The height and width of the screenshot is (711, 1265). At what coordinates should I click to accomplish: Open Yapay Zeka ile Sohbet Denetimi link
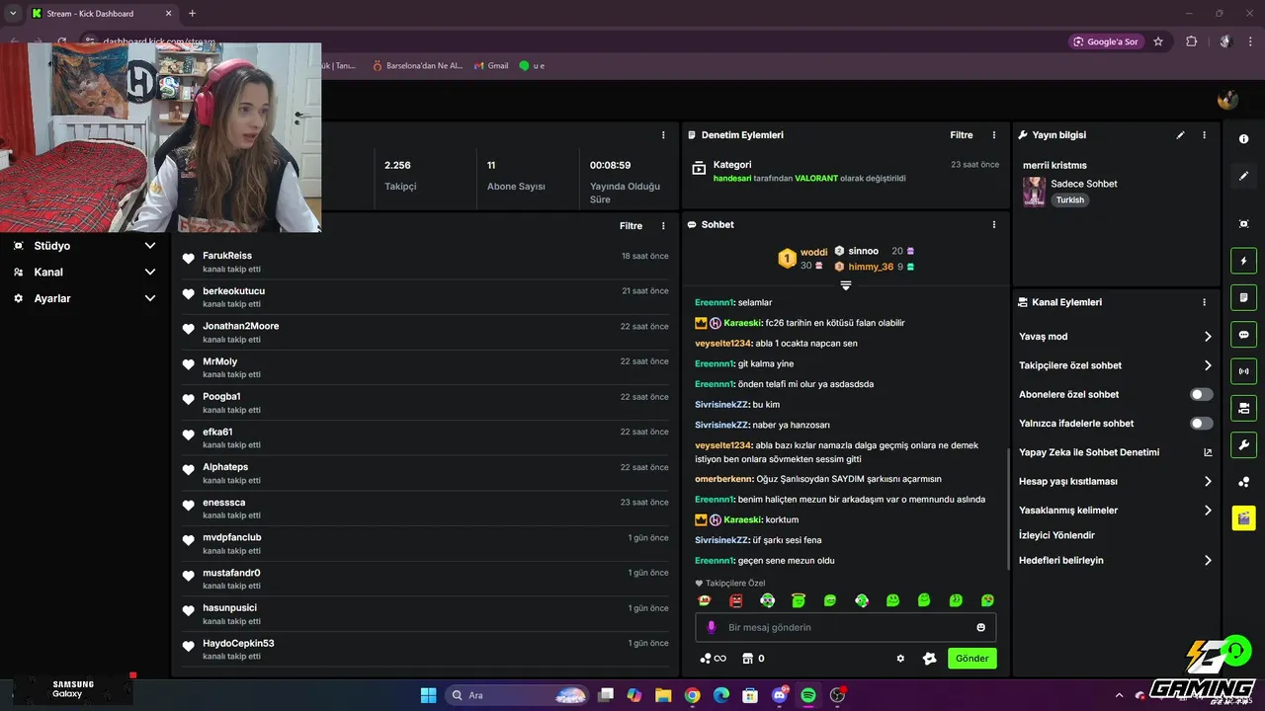click(x=1116, y=452)
